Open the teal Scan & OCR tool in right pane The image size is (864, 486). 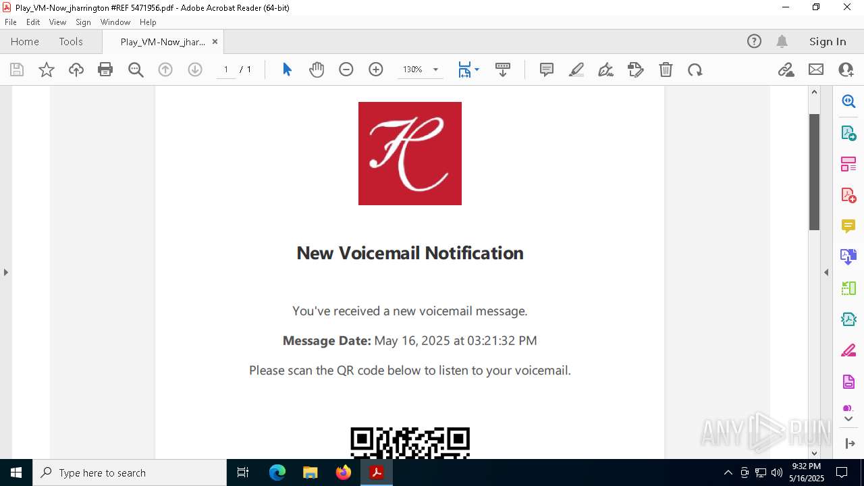pos(848,319)
